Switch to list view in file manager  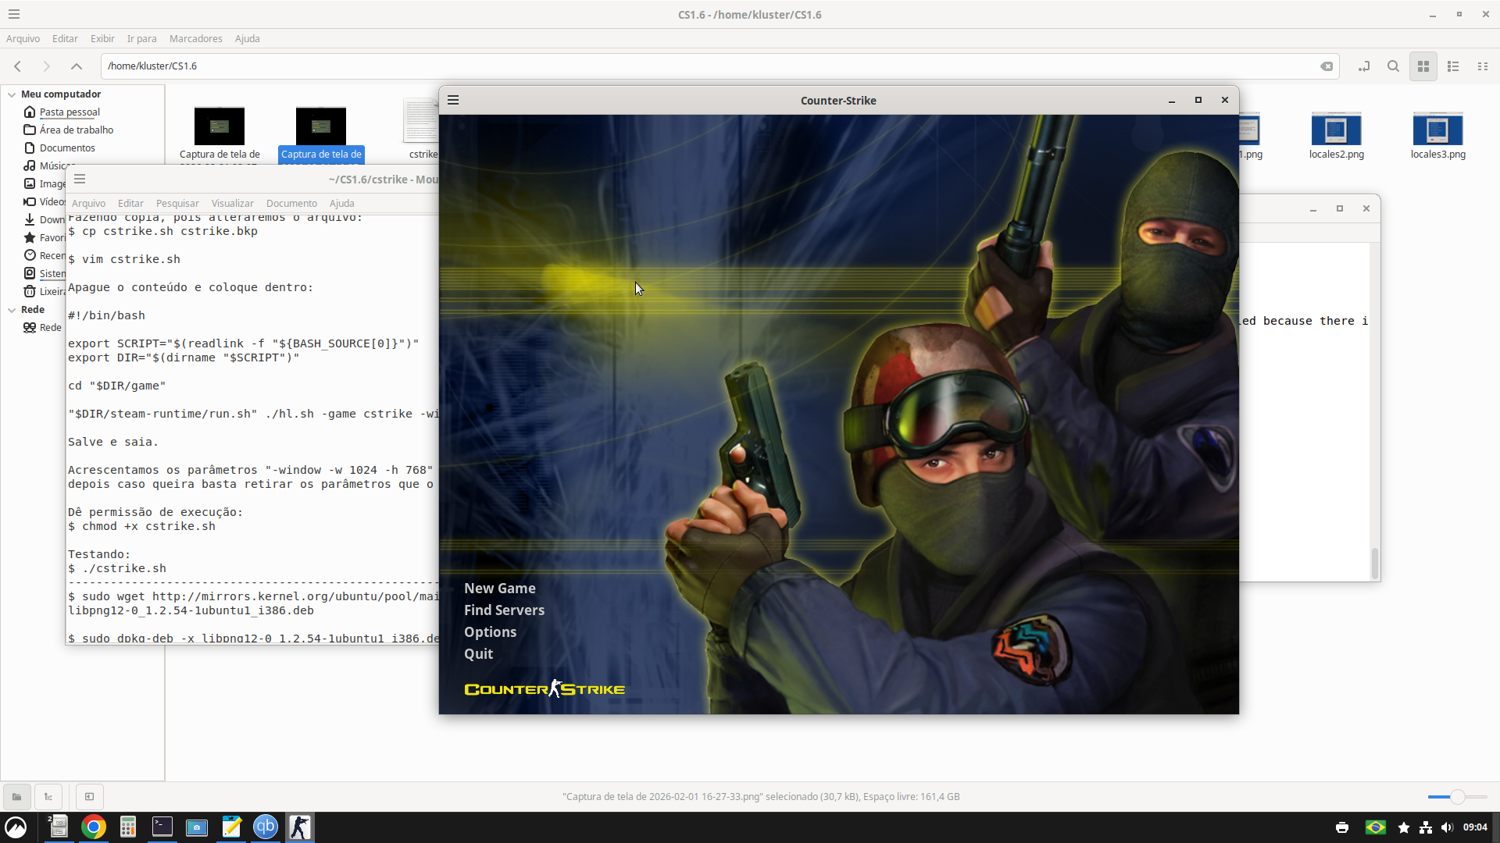coord(1453,66)
